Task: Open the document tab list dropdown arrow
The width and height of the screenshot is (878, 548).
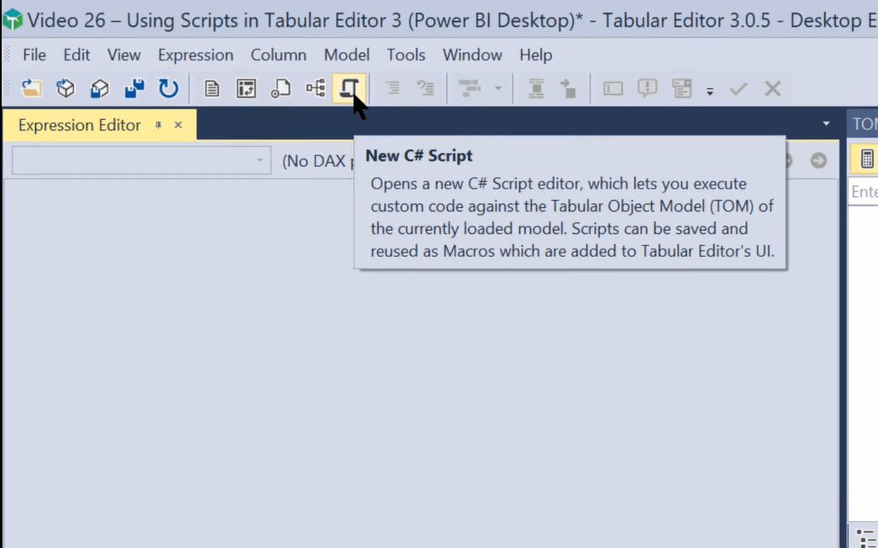Action: pos(826,123)
